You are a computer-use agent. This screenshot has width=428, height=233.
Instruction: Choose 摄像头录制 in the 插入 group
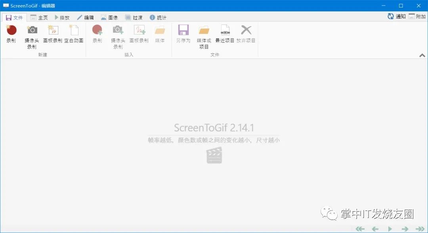(118, 37)
